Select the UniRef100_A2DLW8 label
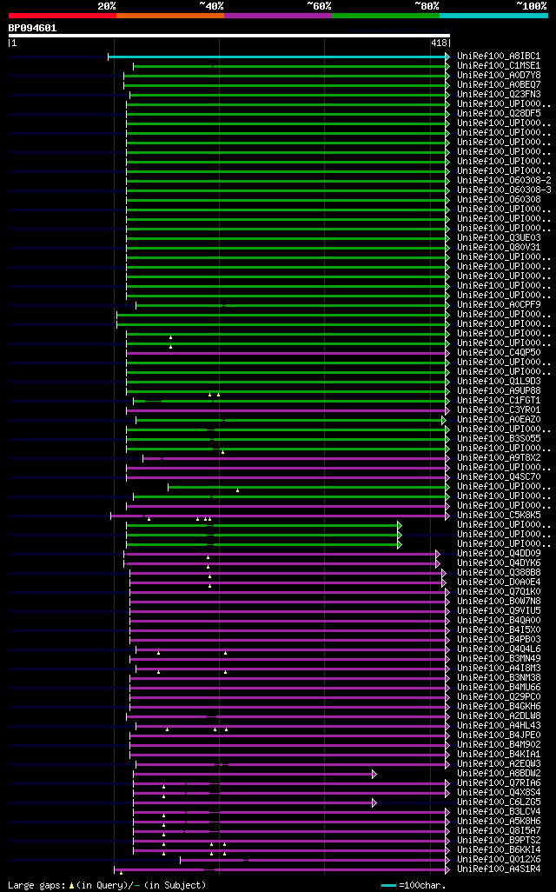The width and height of the screenshot is (556, 892). click(499, 716)
